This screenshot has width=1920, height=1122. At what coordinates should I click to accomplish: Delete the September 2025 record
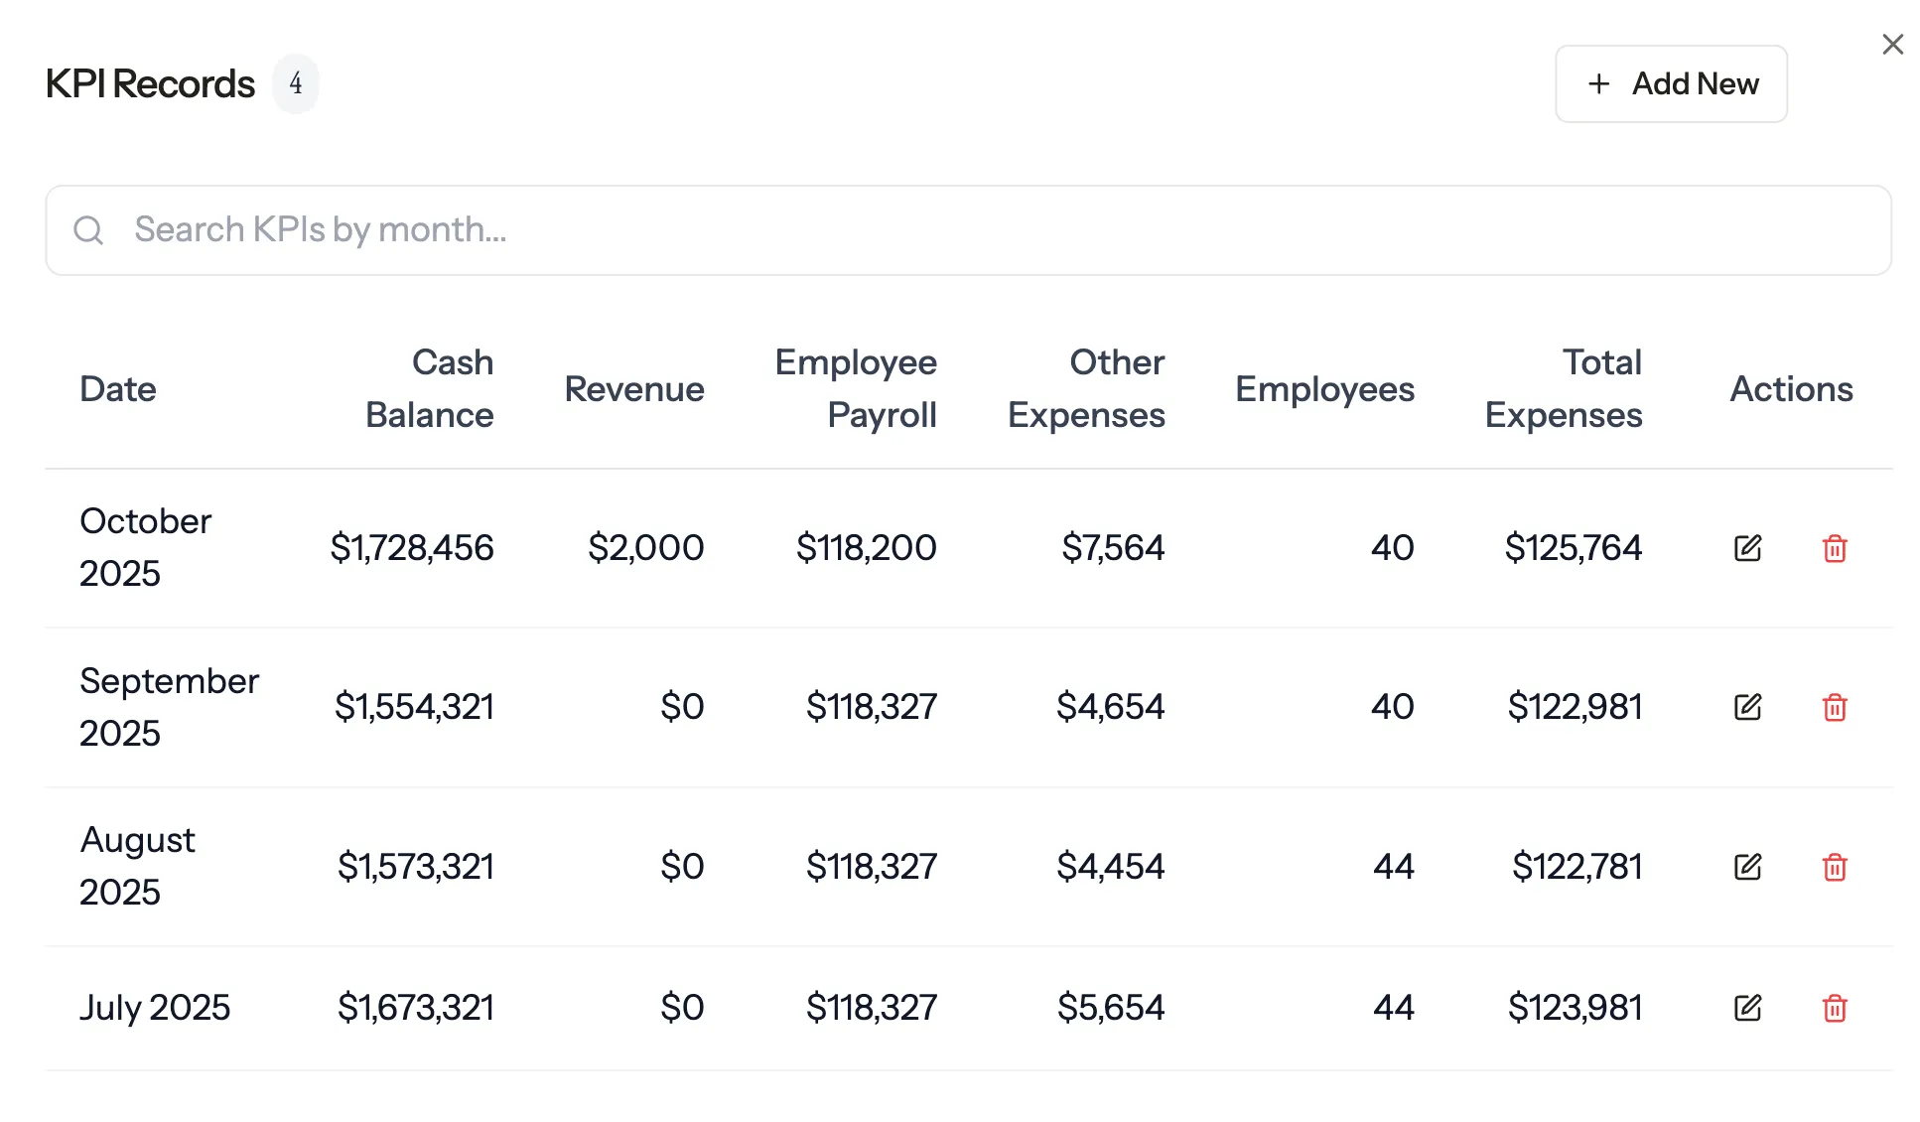pos(1835,707)
